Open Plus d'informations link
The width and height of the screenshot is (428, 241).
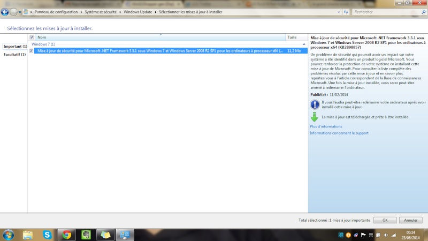click(x=326, y=126)
